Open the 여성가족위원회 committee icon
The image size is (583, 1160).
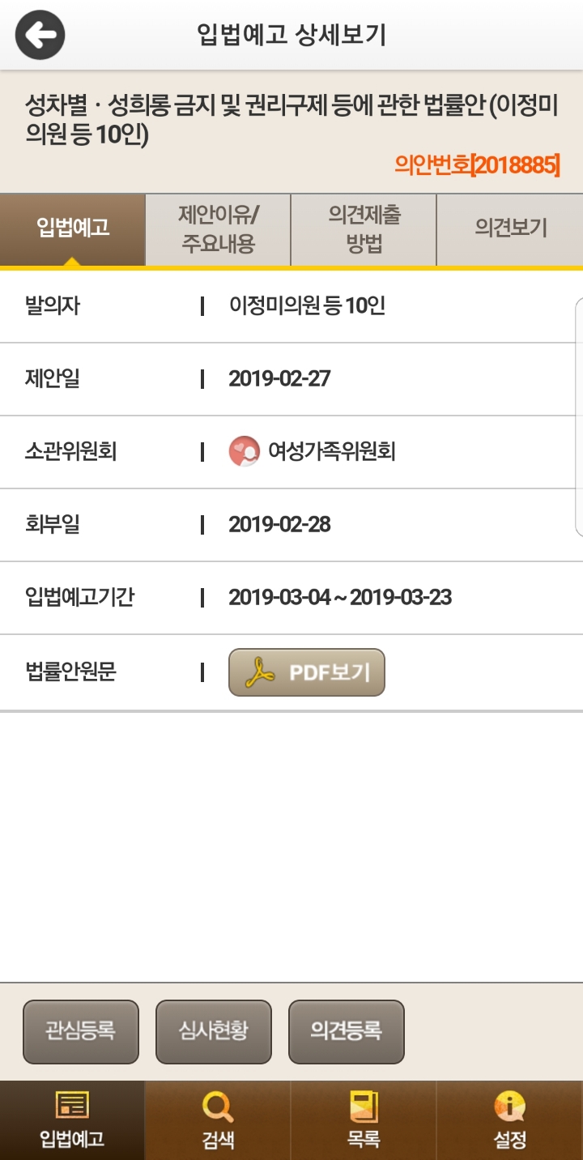244,451
